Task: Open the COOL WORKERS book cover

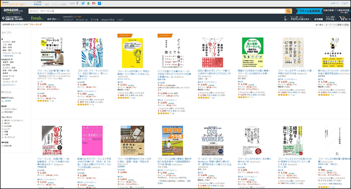Action: coord(212,141)
